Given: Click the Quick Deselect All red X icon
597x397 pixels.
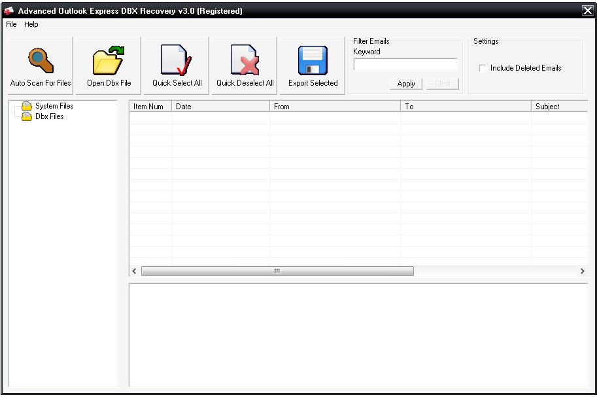Looking at the screenshot, I should (245, 60).
